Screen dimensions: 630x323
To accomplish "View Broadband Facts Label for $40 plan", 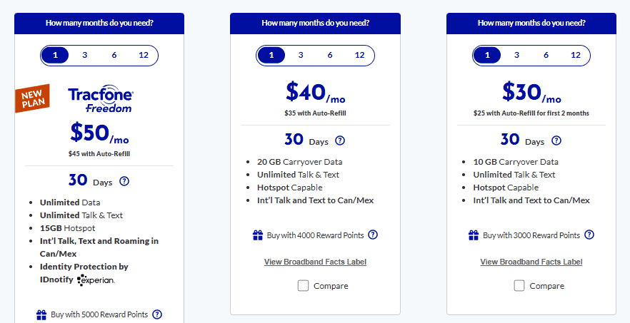I will (315, 262).
